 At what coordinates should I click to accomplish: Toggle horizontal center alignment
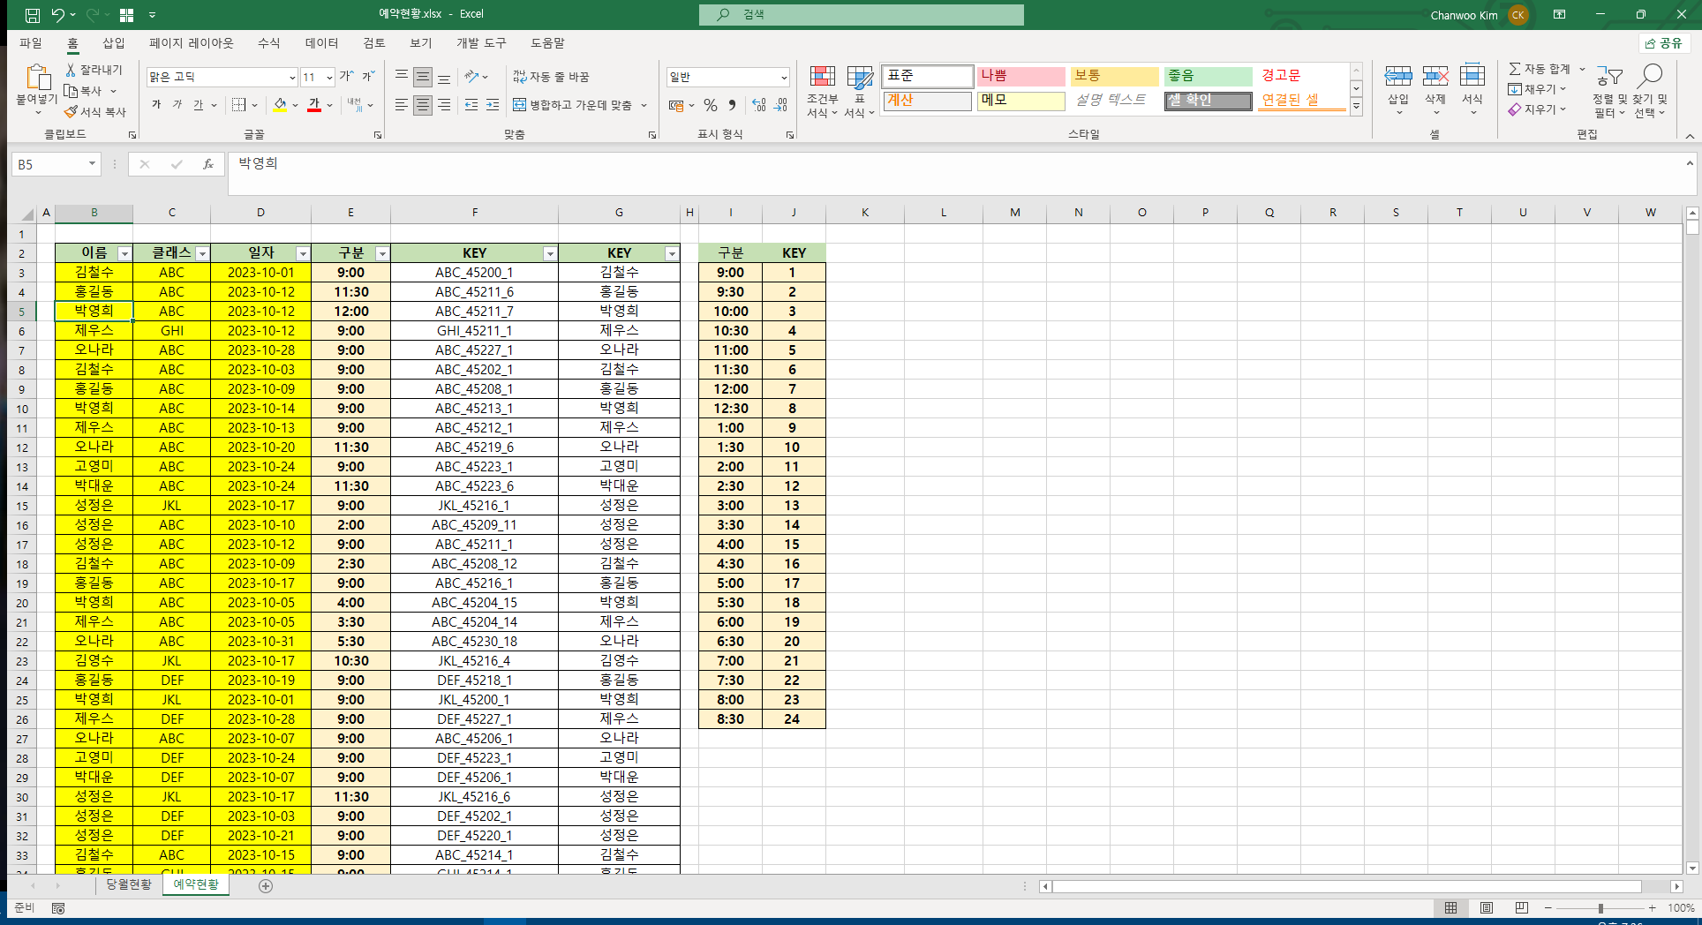point(423,105)
